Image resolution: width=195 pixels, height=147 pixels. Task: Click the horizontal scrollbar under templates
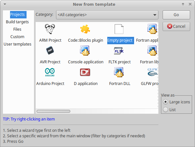pos(53,111)
